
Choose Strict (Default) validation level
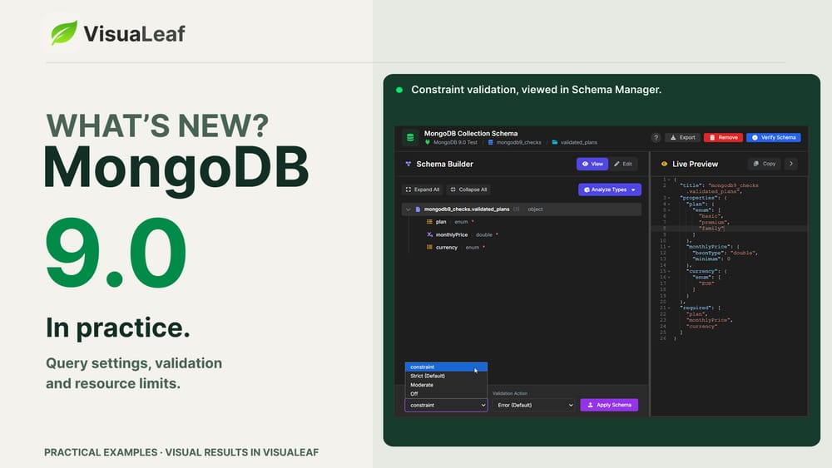(x=446, y=376)
